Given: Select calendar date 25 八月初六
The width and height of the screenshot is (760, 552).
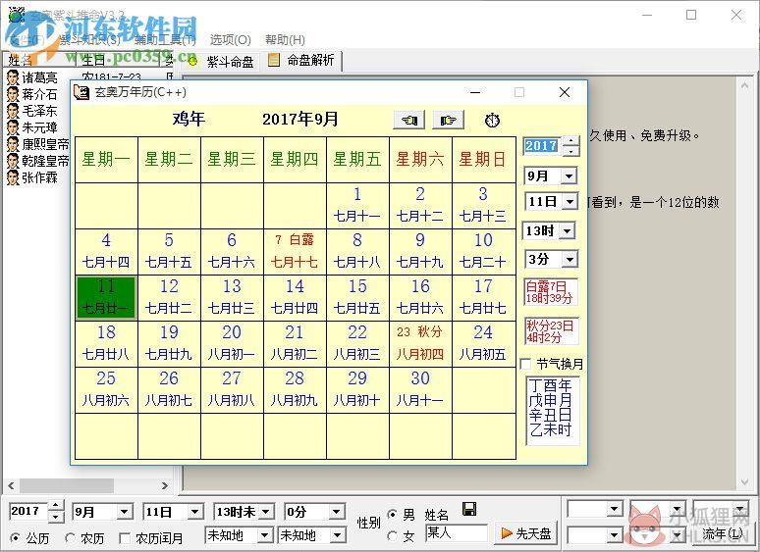Looking at the screenshot, I should click(x=106, y=390).
